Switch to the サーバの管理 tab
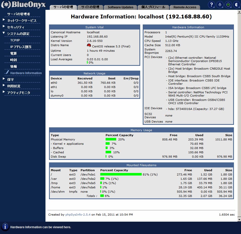Screen dimensions: 241x234 pos(63,7)
